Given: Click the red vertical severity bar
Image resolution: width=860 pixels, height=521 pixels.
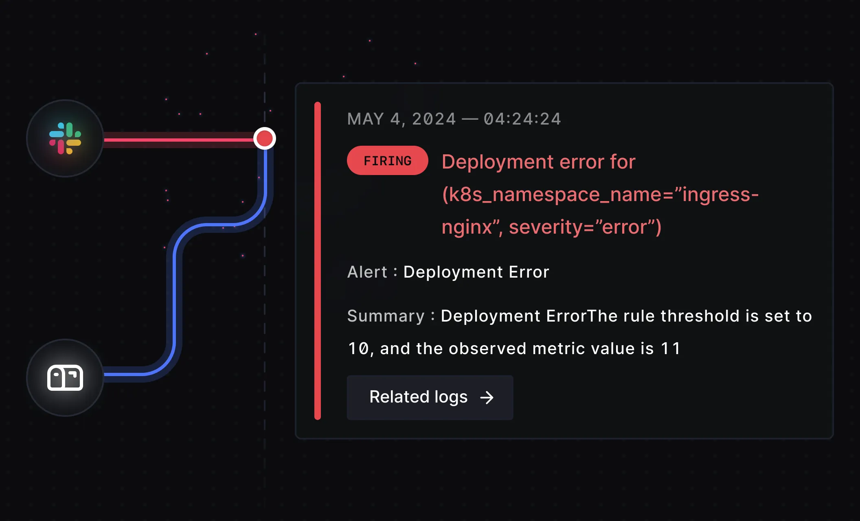Looking at the screenshot, I should (318, 260).
